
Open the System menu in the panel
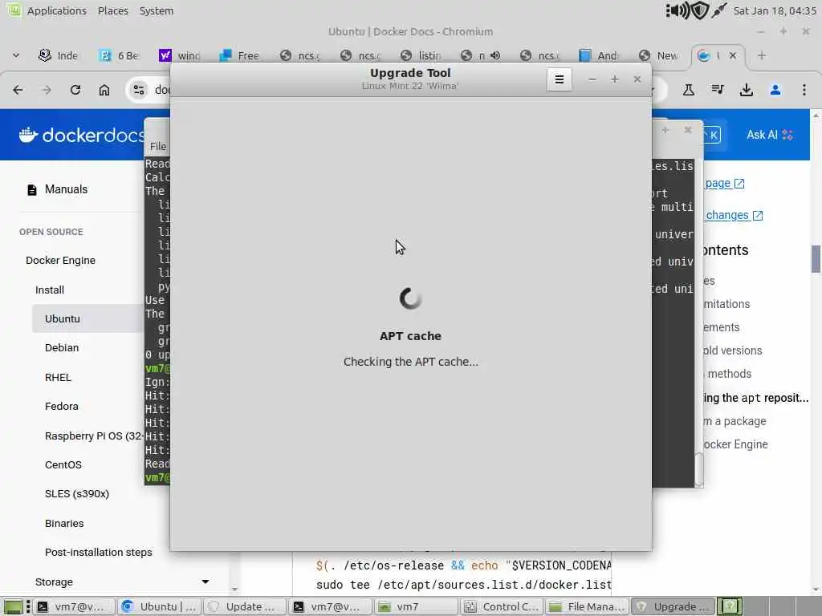click(x=157, y=10)
